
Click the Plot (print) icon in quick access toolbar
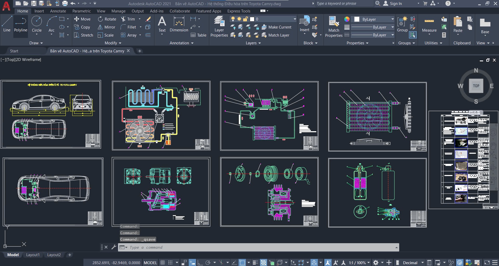coord(65,3)
